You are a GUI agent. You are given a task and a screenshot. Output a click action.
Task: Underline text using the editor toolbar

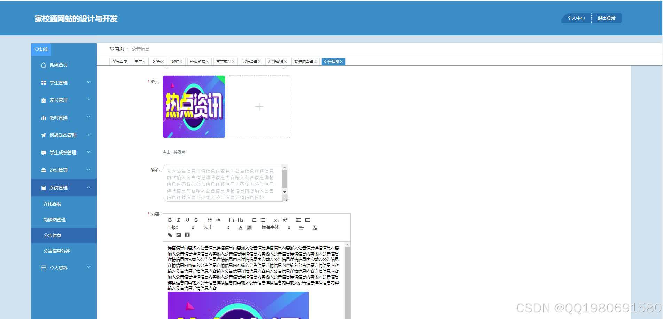[187, 220]
